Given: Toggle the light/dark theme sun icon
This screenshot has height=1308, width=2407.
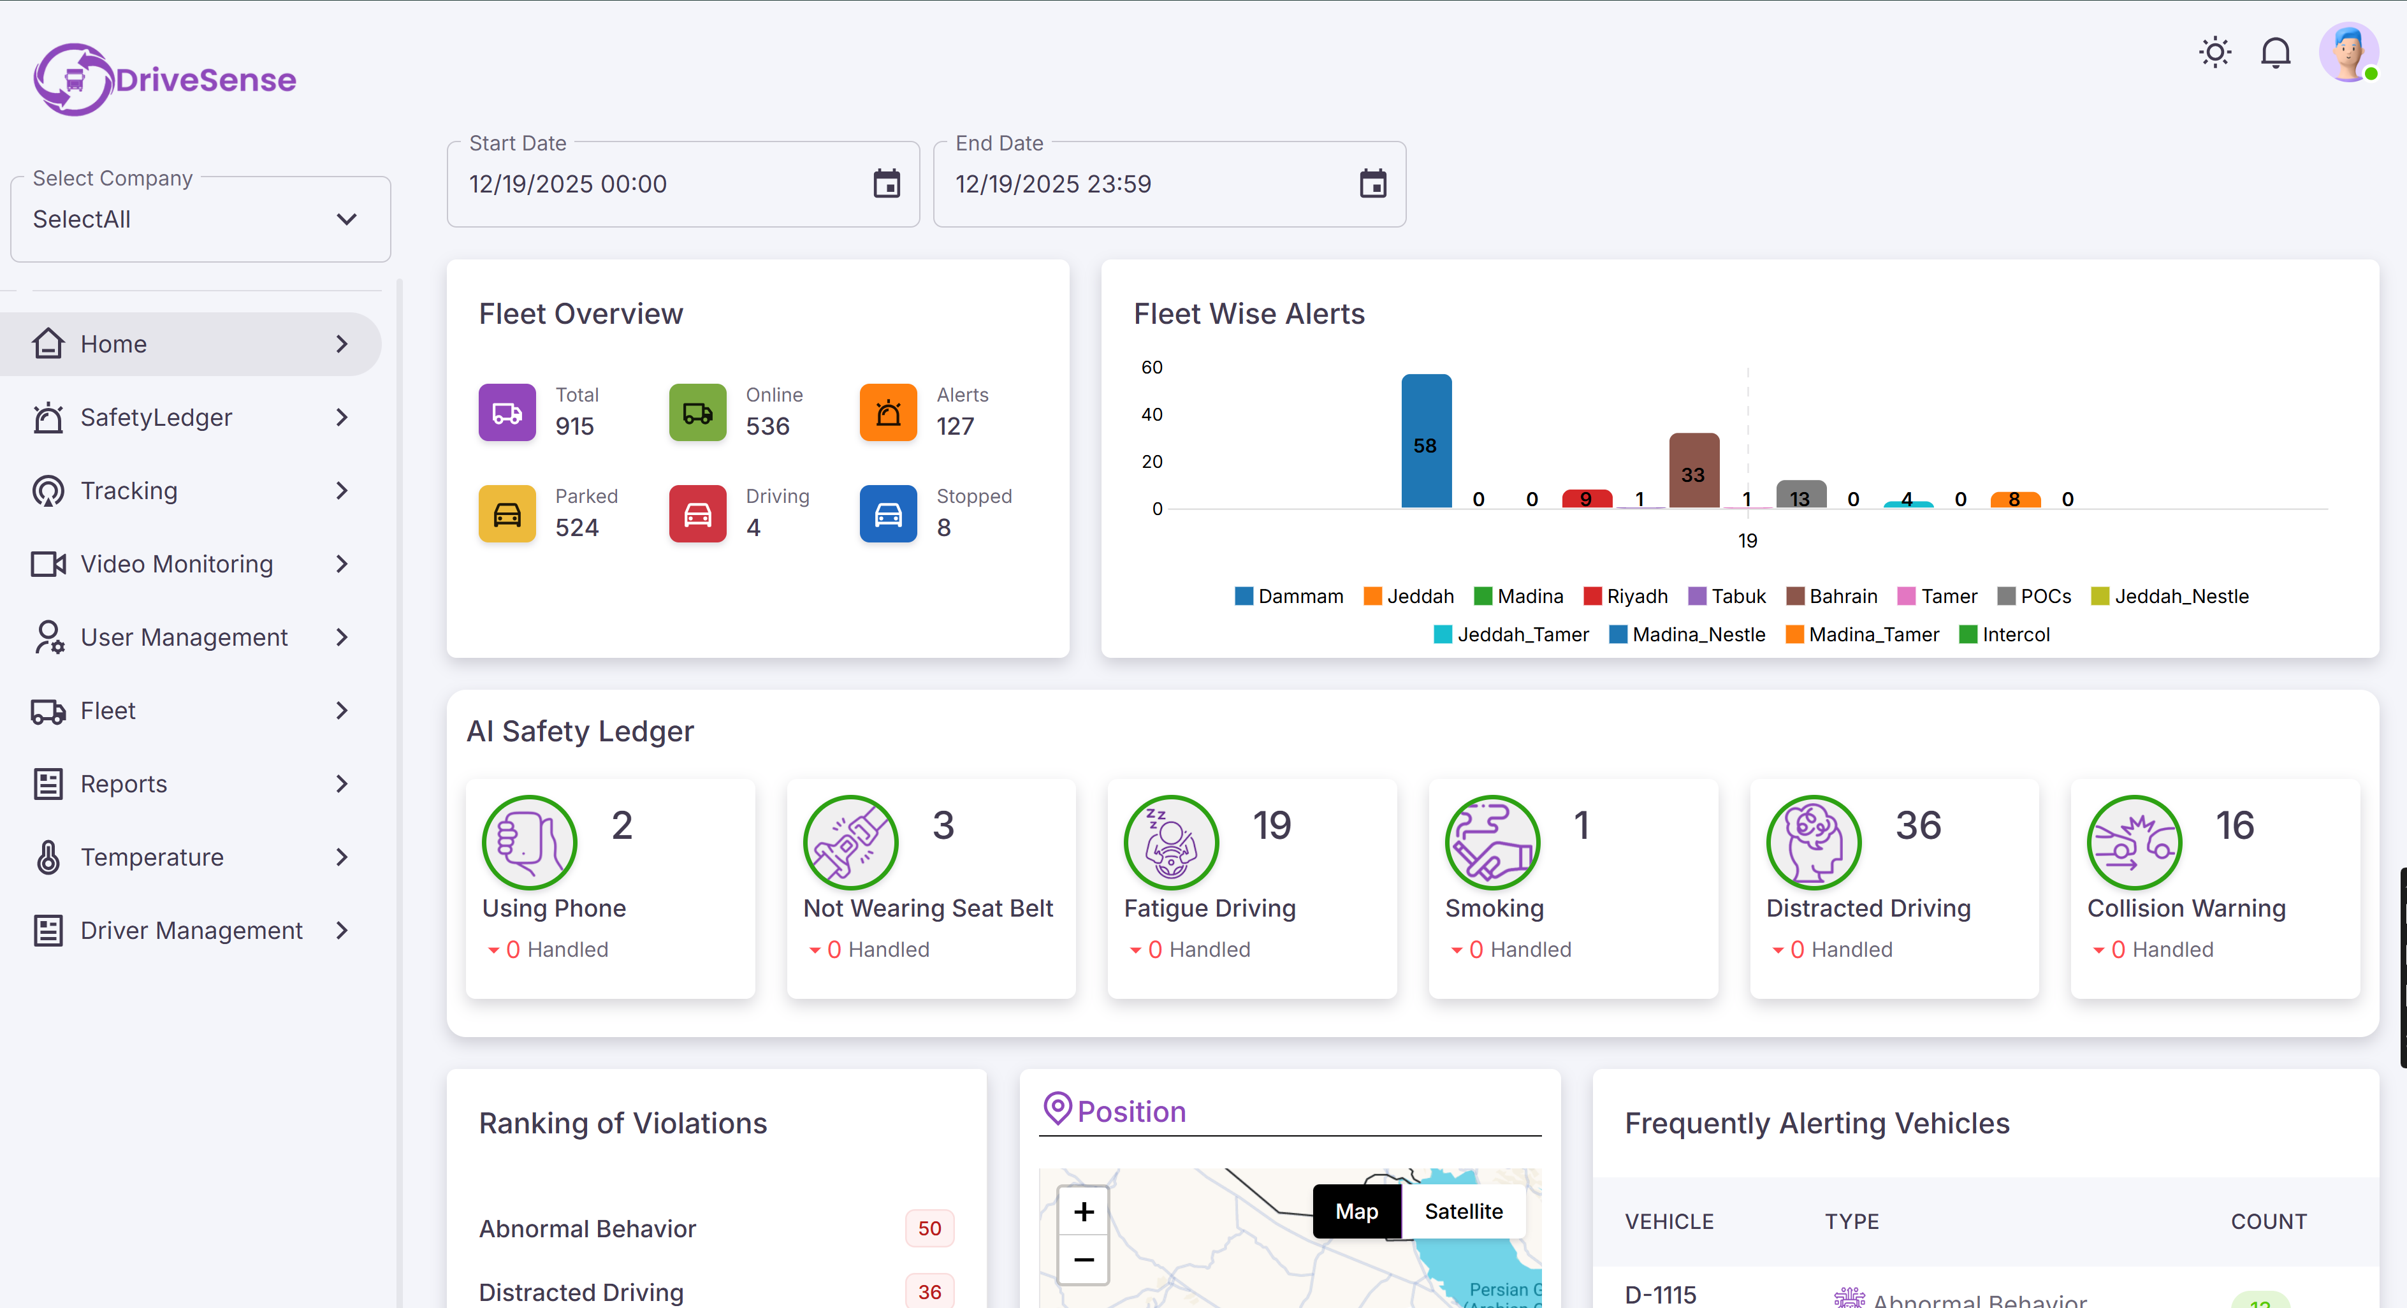Looking at the screenshot, I should click(2214, 52).
